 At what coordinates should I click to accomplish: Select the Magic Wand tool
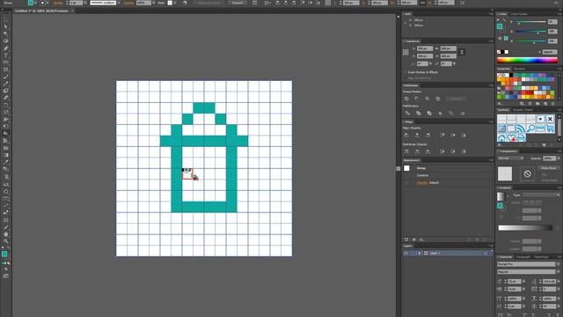coord(5,33)
